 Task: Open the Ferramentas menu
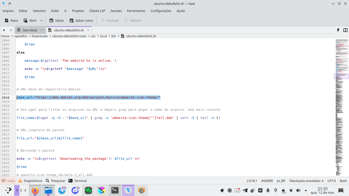pyautogui.click(x=136, y=11)
